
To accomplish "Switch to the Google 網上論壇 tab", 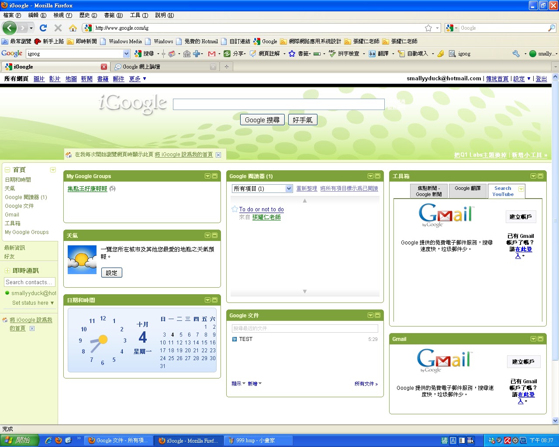I will [164, 67].
